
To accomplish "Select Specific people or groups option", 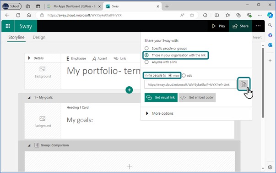I will click(x=146, y=48).
